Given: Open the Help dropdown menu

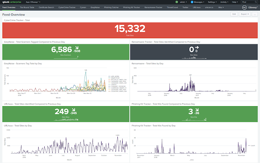Looking at the screenshot, I should 235,2.
